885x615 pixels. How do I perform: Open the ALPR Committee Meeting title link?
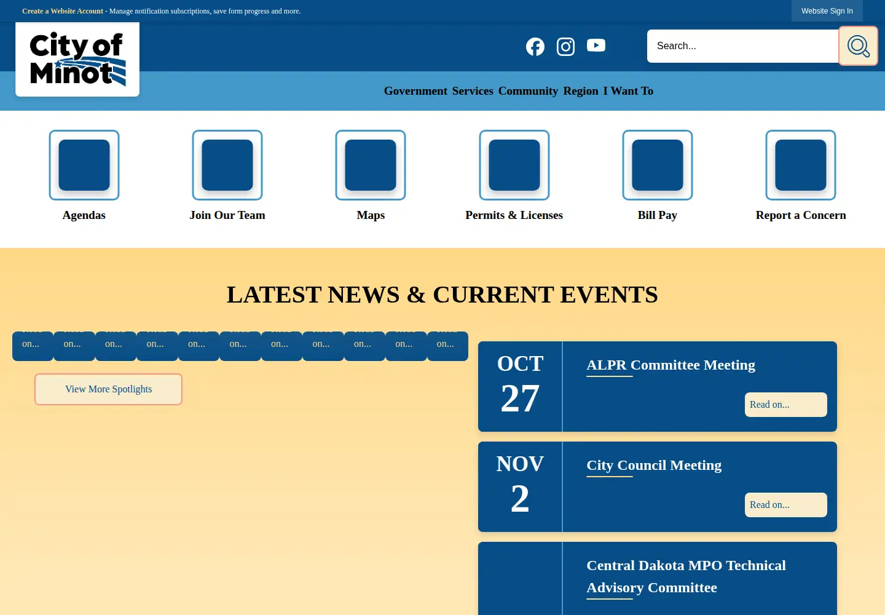(x=671, y=365)
